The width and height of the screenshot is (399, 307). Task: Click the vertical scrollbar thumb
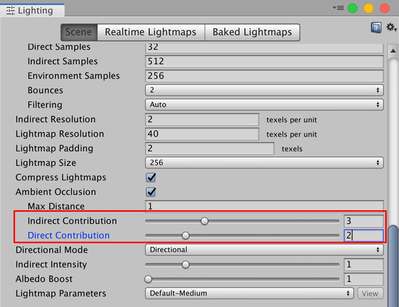point(393,265)
